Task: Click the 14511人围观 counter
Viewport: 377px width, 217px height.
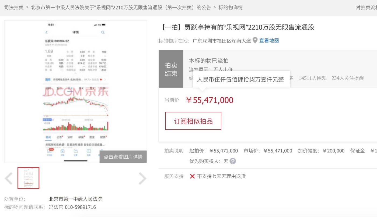Action: click(312, 78)
